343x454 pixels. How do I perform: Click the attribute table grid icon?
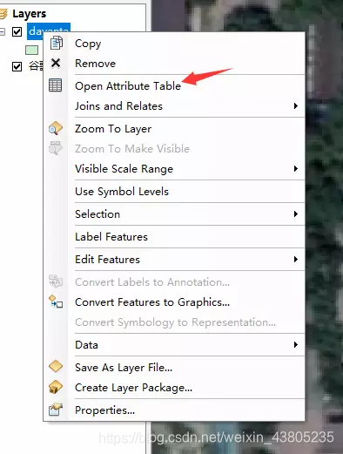(x=56, y=85)
